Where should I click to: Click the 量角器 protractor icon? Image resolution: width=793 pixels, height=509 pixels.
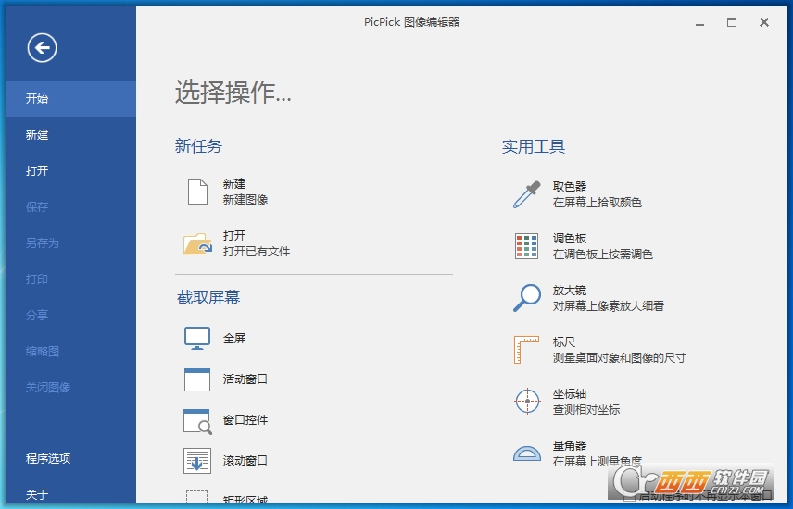point(527,453)
